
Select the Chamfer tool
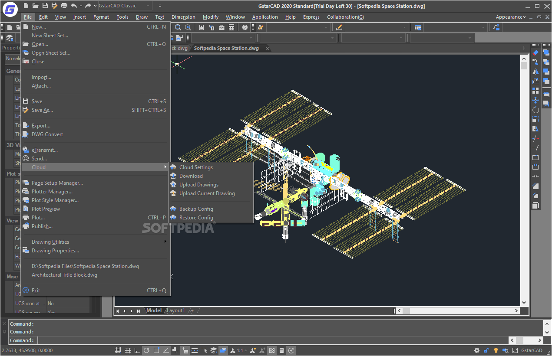(535, 186)
